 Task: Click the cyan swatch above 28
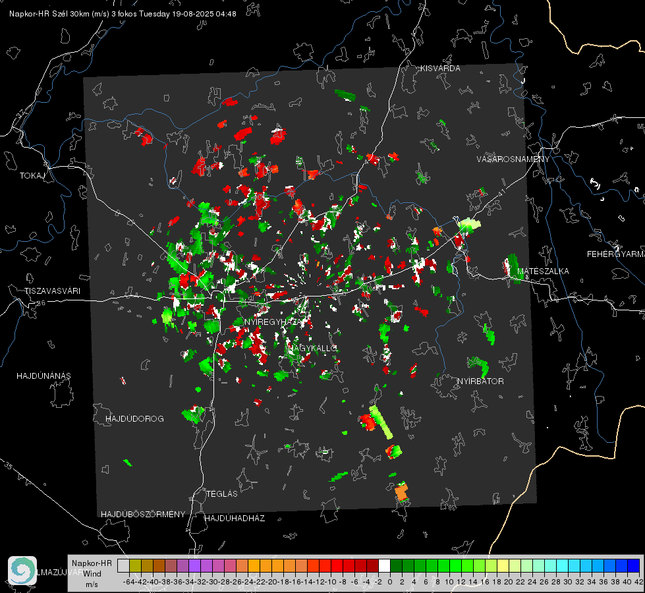563,565
